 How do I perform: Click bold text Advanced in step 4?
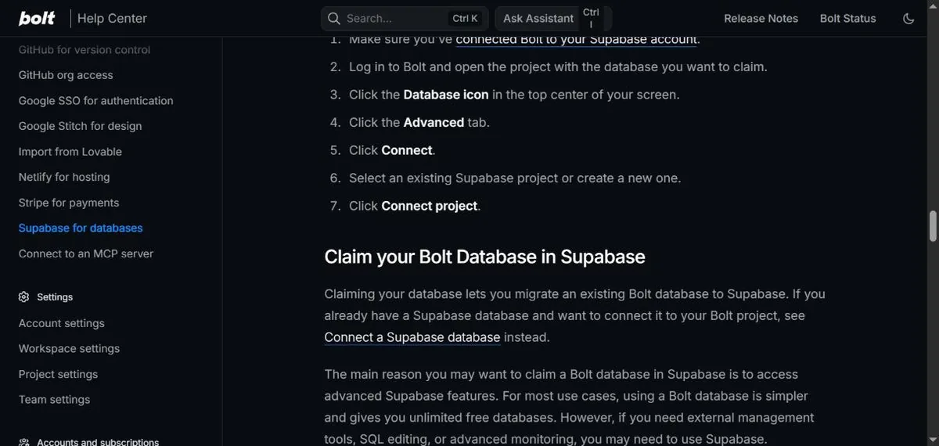point(434,122)
